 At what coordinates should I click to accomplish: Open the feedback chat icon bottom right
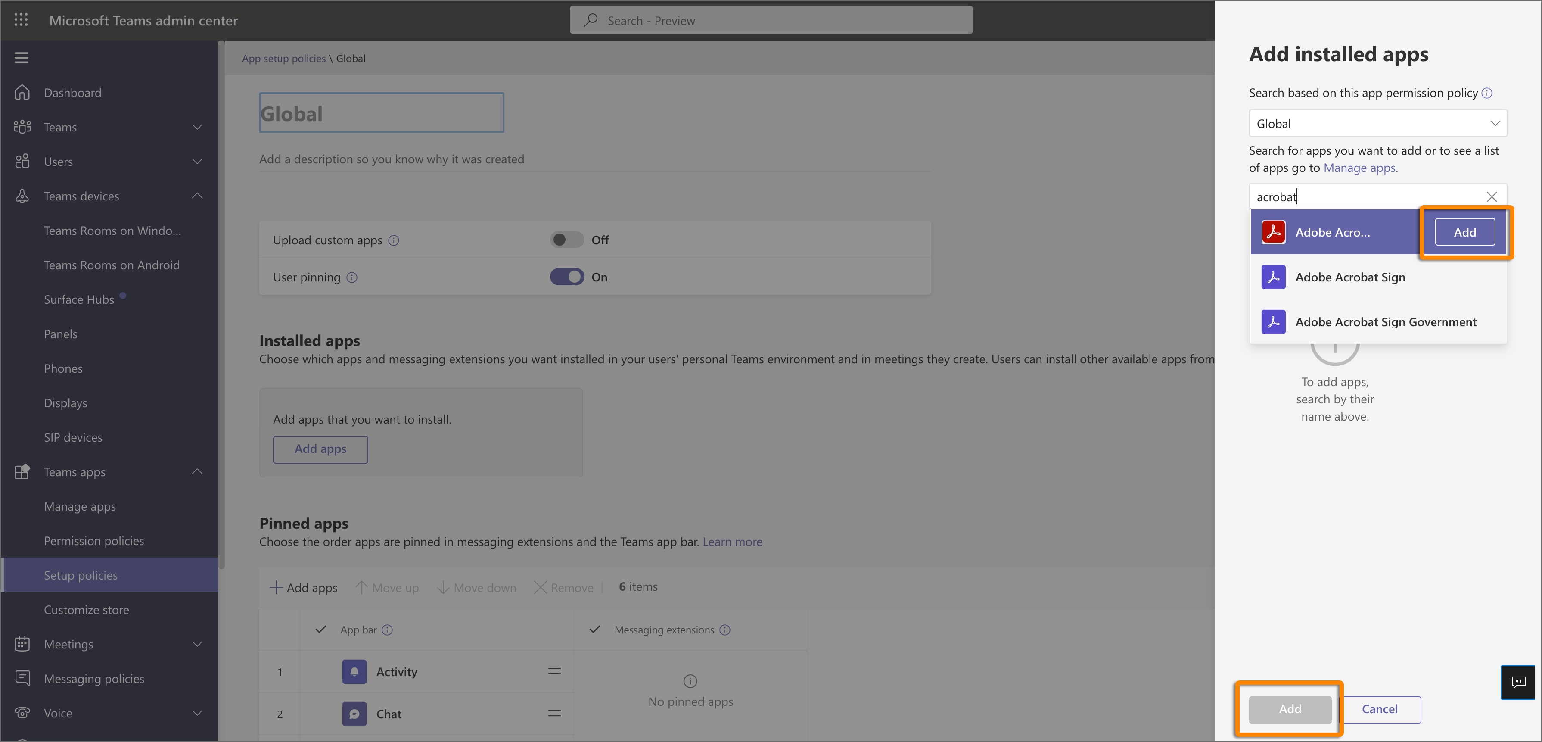tap(1518, 682)
